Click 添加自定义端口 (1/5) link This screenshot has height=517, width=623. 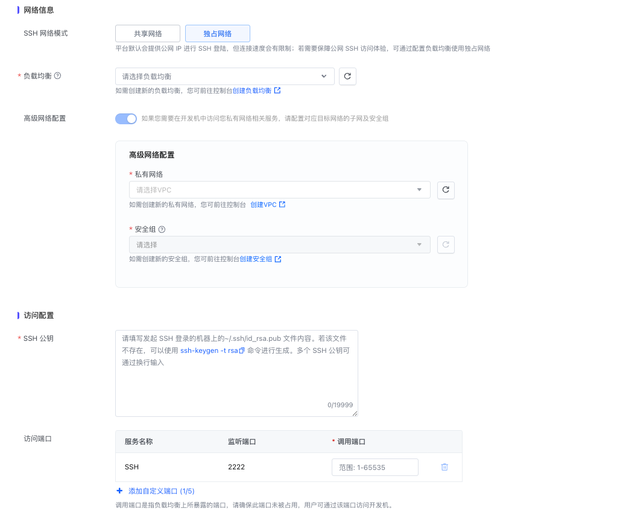(161, 491)
